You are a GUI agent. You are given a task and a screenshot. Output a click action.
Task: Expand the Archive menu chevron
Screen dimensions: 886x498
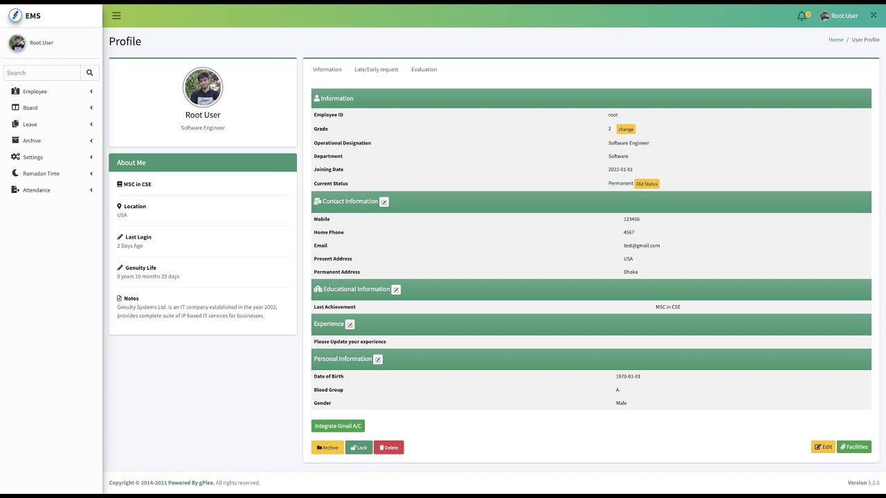coord(91,140)
